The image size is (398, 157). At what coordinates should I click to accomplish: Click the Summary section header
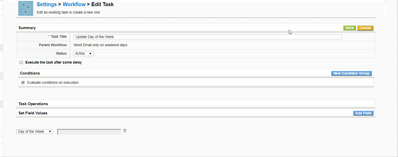point(27,28)
